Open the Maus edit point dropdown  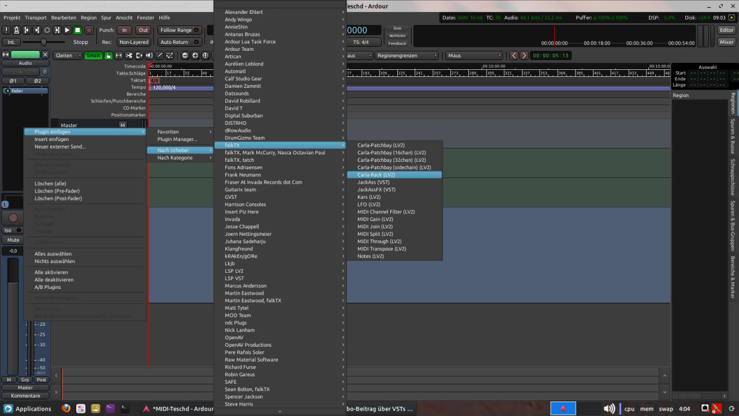coord(474,55)
